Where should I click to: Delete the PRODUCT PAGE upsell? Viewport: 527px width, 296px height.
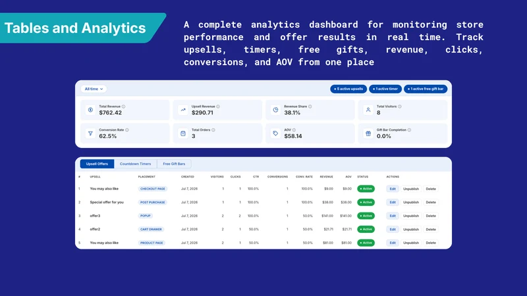431,243
